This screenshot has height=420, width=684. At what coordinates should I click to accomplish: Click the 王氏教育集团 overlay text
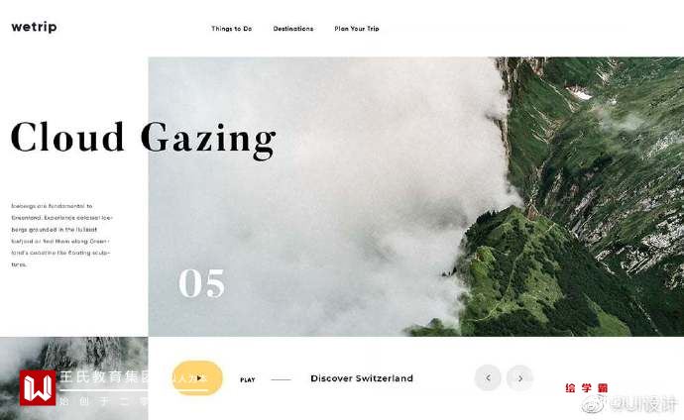[104, 376]
